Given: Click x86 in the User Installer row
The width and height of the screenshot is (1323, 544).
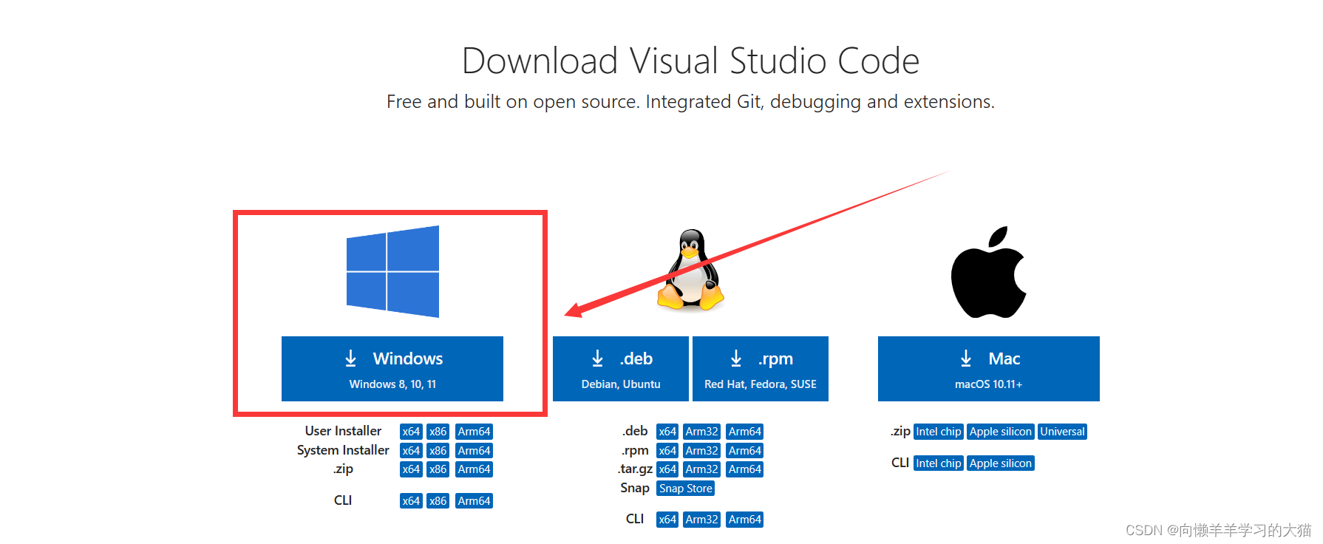Looking at the screenshot, I should click(438, 432).
